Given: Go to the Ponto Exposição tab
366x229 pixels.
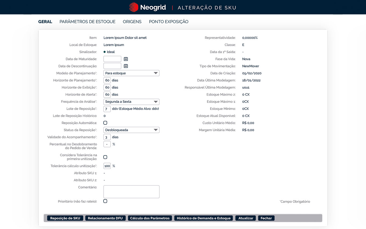Looking at the screenshot, I should point(168,22).
